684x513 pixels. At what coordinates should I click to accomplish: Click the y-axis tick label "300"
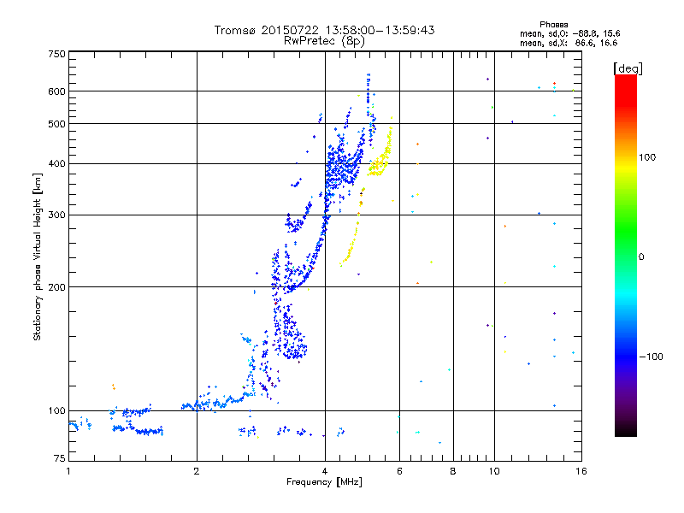(x=56, y=215)
